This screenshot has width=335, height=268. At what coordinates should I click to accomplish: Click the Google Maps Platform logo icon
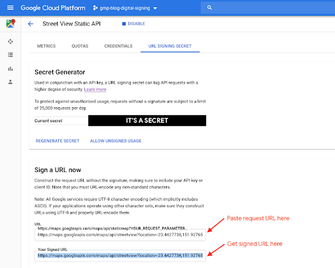tap(10, 24)
